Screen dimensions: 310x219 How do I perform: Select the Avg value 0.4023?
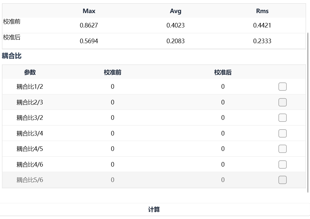tap(176, 26)
